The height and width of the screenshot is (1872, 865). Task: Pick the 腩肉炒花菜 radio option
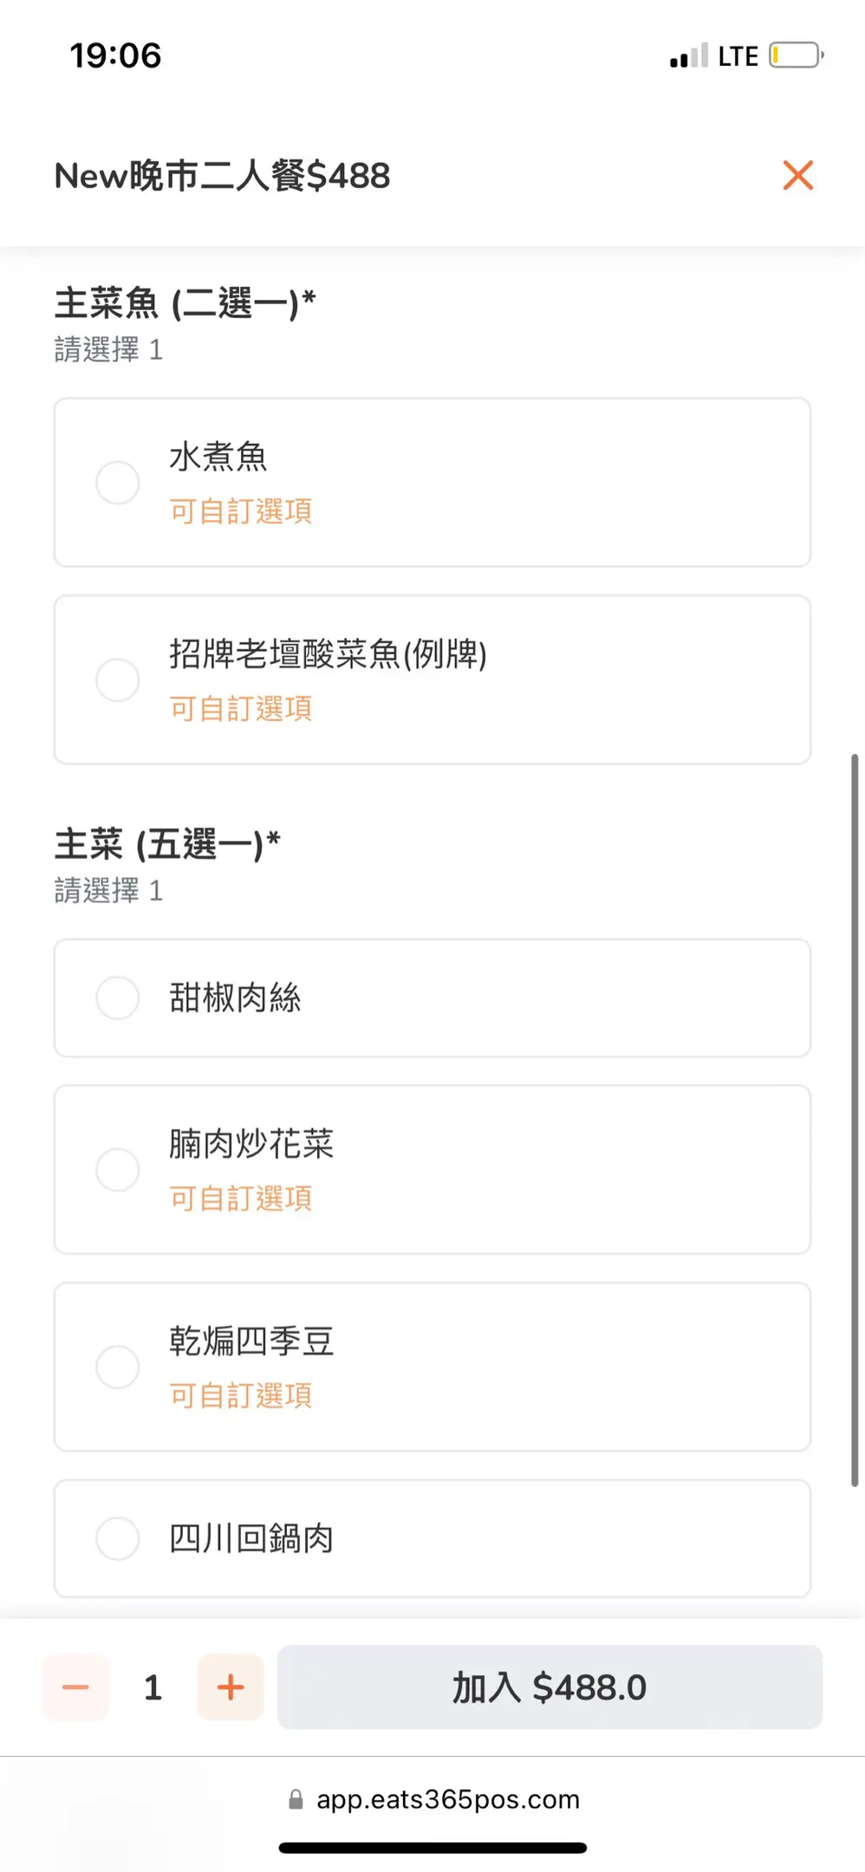(118, 1169)
